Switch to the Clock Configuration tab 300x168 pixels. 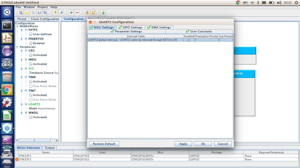45,19
